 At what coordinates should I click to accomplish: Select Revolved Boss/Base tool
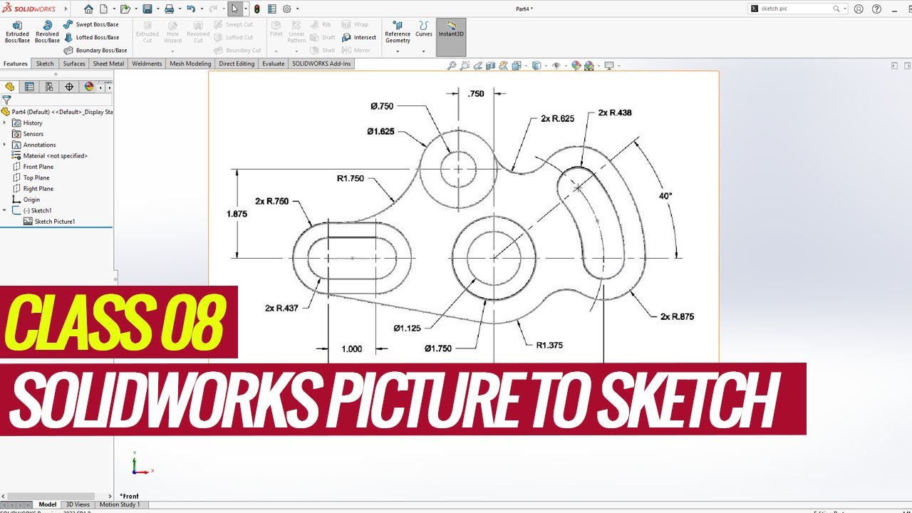(47, 32)
